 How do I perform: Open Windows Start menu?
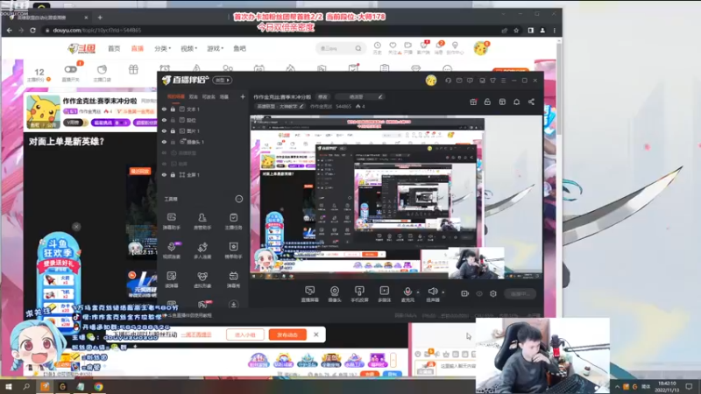(9, 387)
